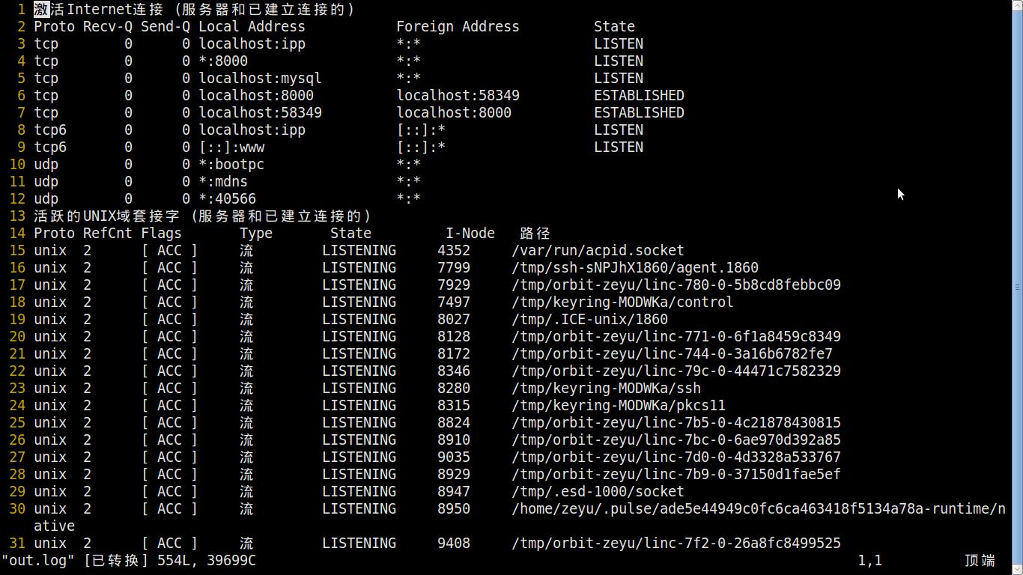Click the scrollbar grip on right edge
The height and width of the screenshot is (575, 1023).
pyautogui.click(x=1017, y=287)
